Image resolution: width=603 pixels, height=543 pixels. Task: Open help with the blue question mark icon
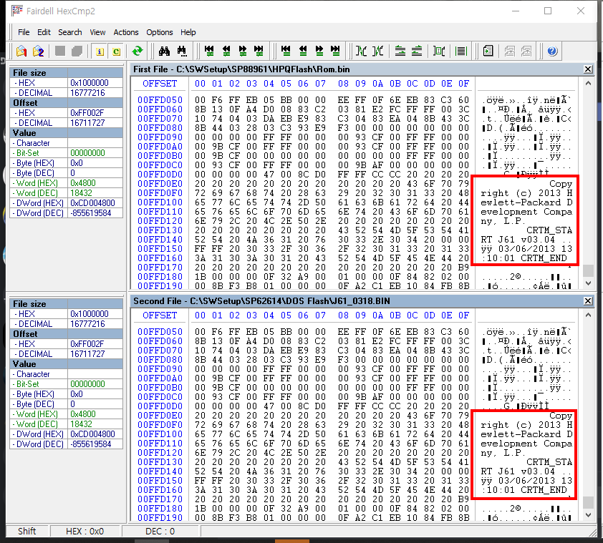point(552,51)
